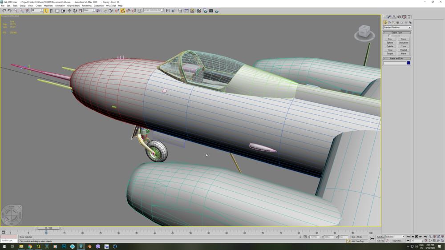Open the Modifiers menu

pyautogui.click(x=48, y=6)
